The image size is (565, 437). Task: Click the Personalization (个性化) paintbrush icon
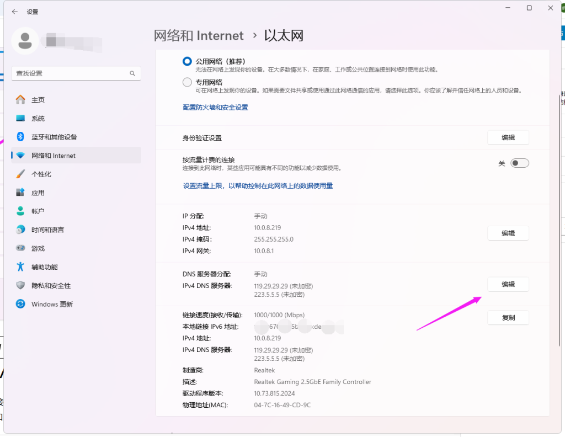(x=20, y=174)
